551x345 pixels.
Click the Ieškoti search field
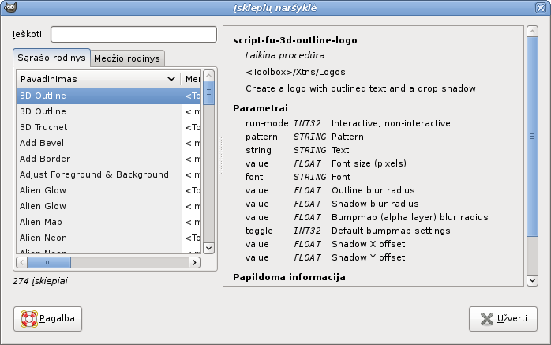pyautogui.click(x=133, y=35)
